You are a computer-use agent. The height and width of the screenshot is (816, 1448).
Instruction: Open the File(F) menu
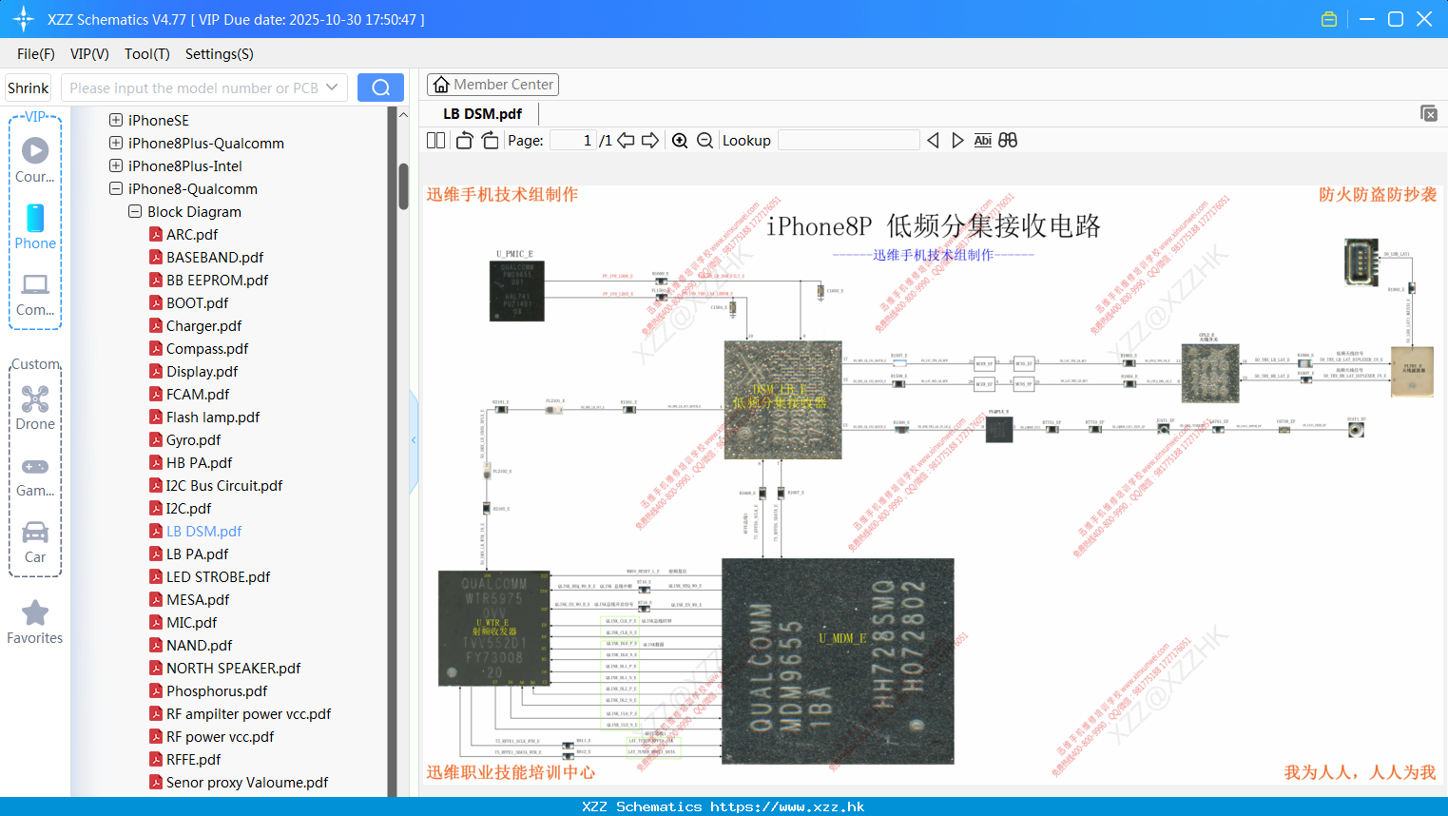pos(36,54)
